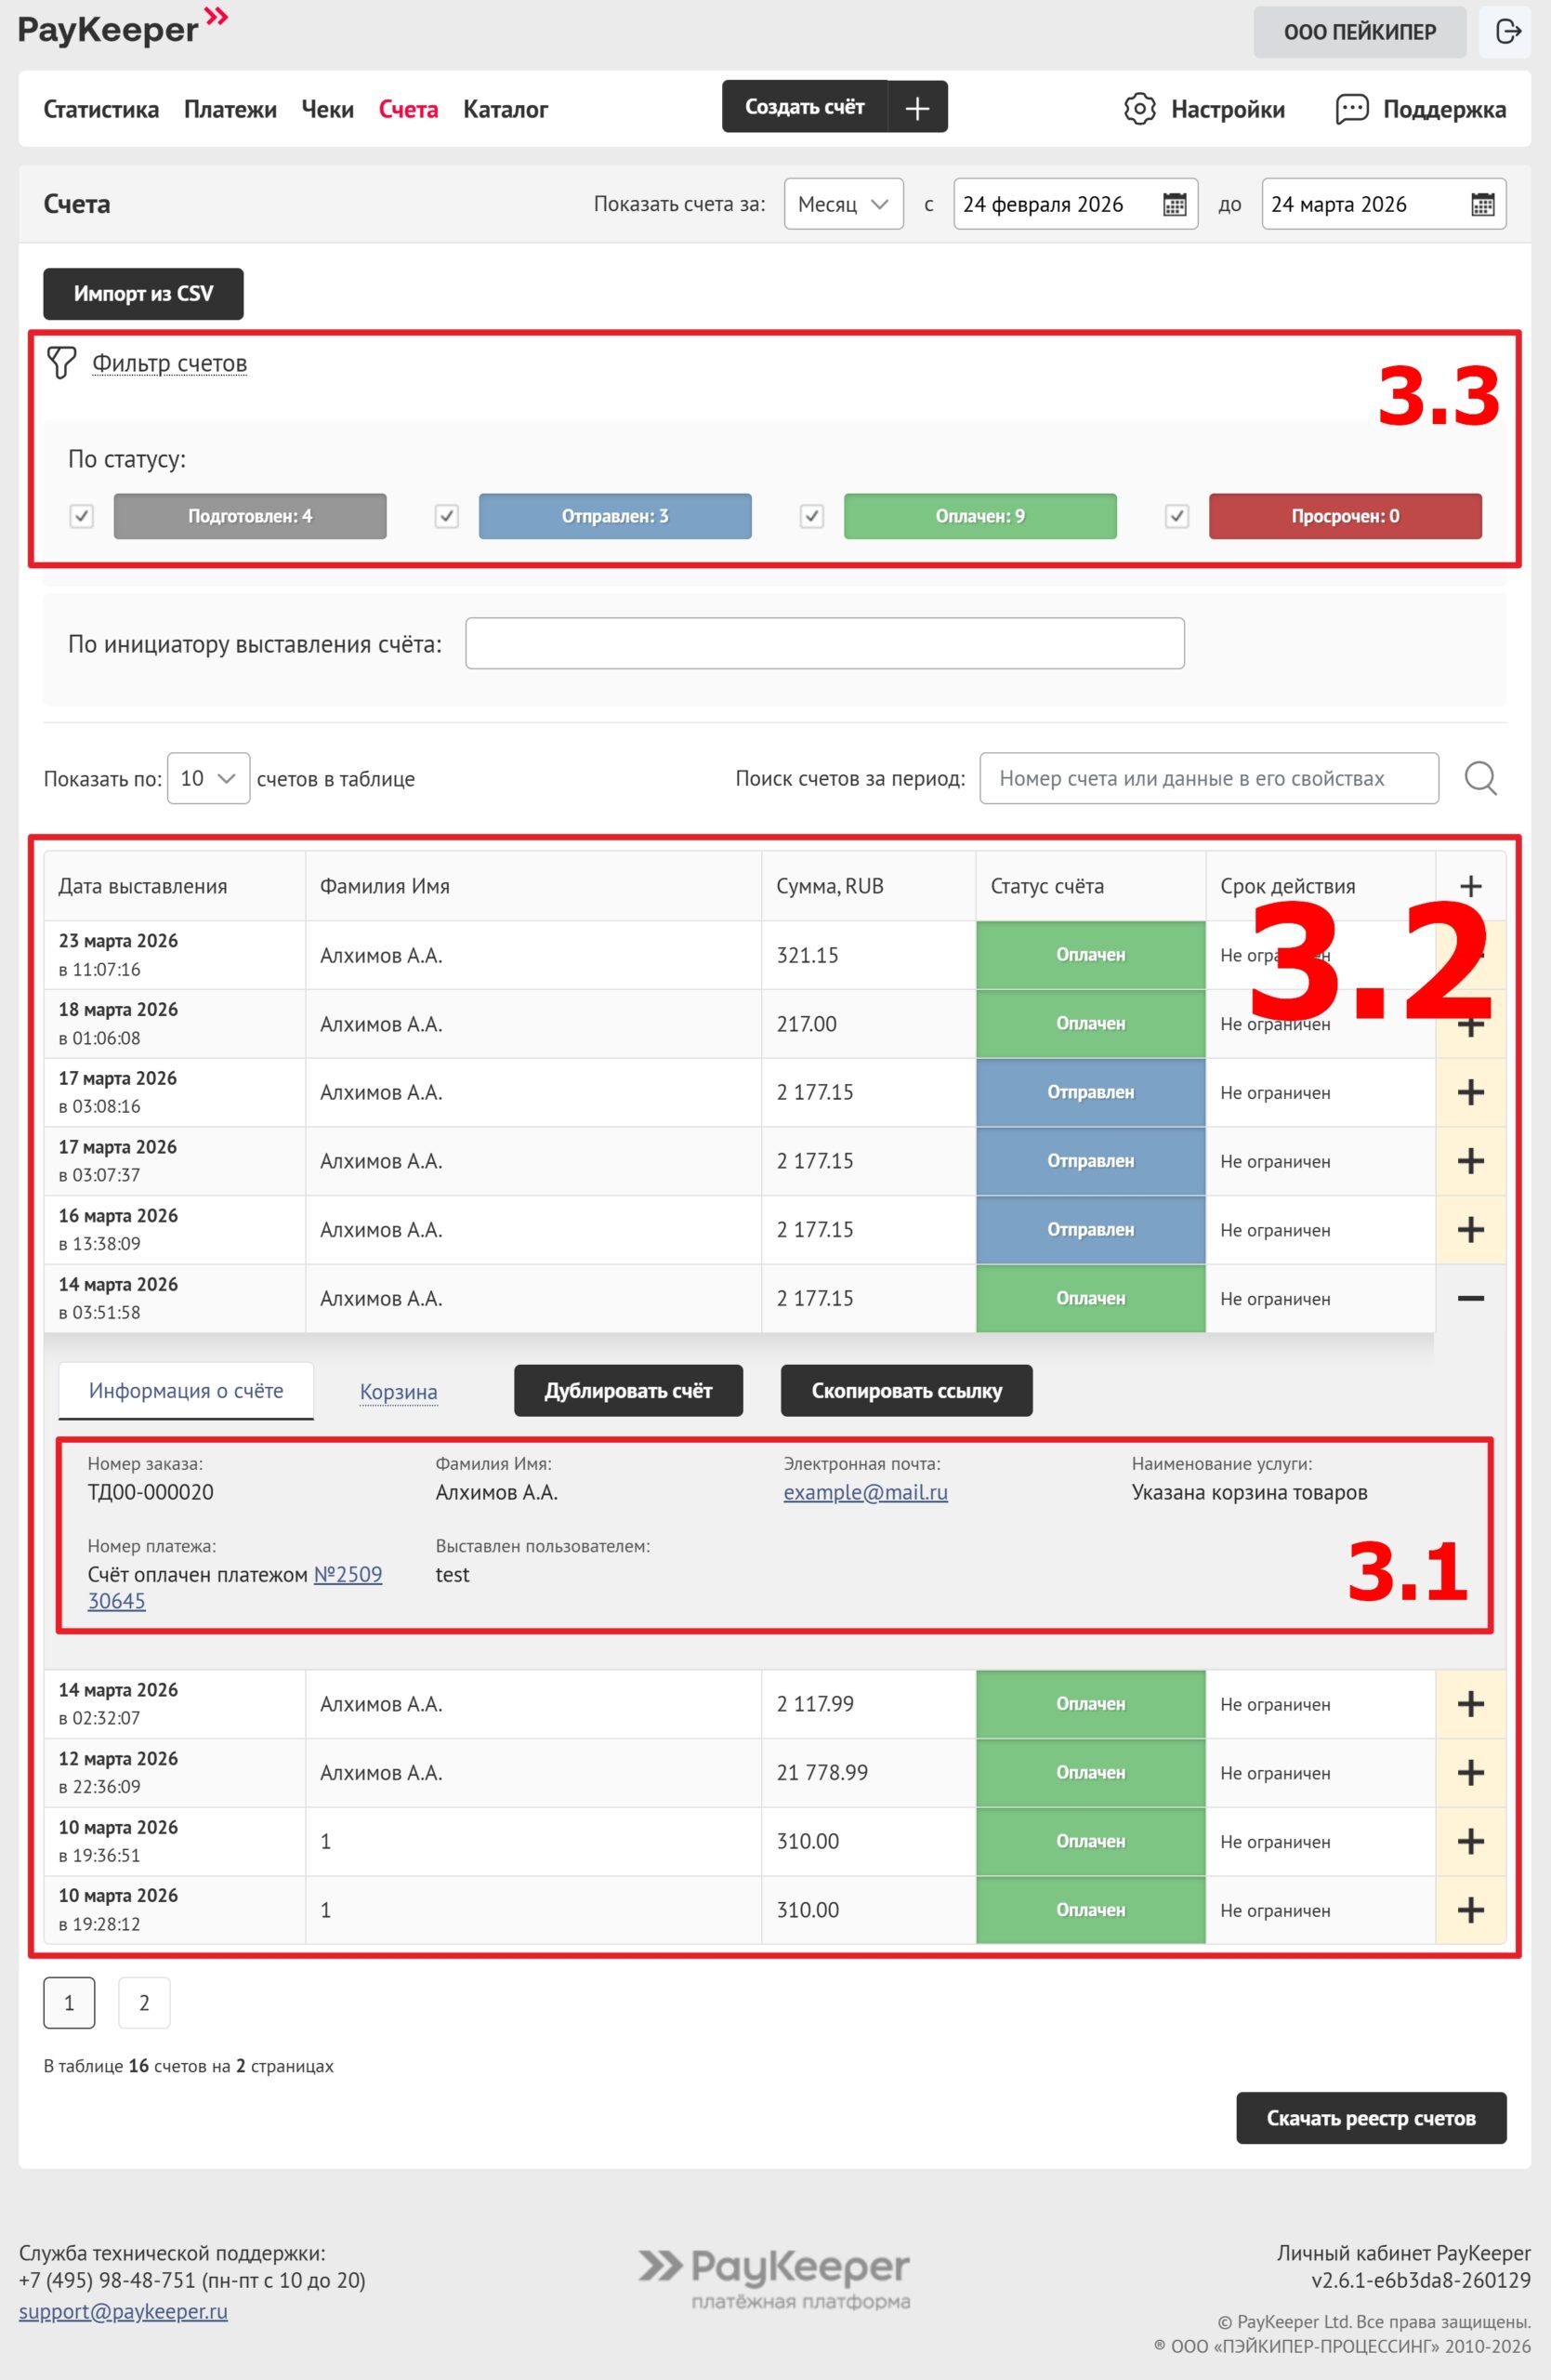
Task: Toggle the Отправлен status checkbox
Action: (x=447, y=516)
